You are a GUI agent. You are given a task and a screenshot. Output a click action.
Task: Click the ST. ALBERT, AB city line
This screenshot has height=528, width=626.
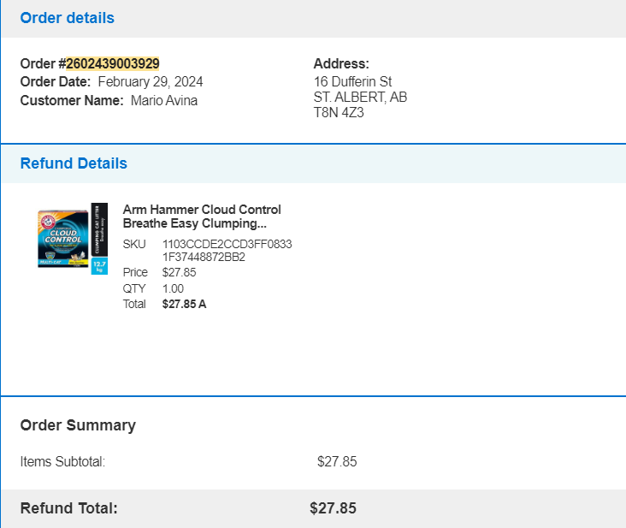click(x=360, y=97)
